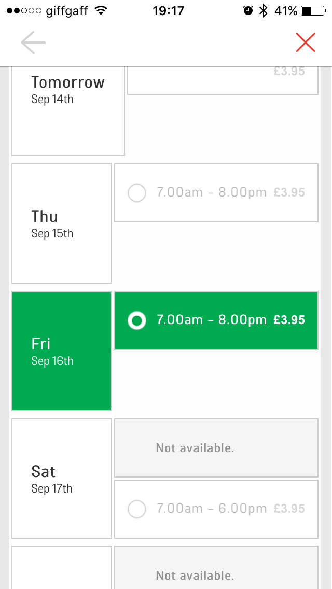Viewport: 332px width, 589px height.
Task: Tap the Bluetooth status icon
Action: pyautogui.click(x=264, y=11)
